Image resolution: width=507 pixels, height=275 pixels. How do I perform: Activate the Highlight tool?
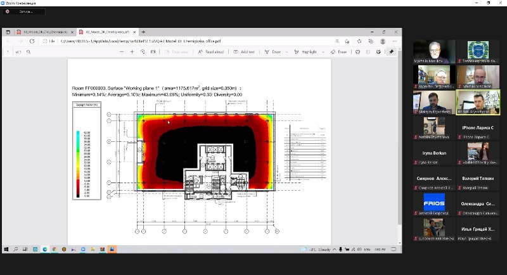[306, 52]
